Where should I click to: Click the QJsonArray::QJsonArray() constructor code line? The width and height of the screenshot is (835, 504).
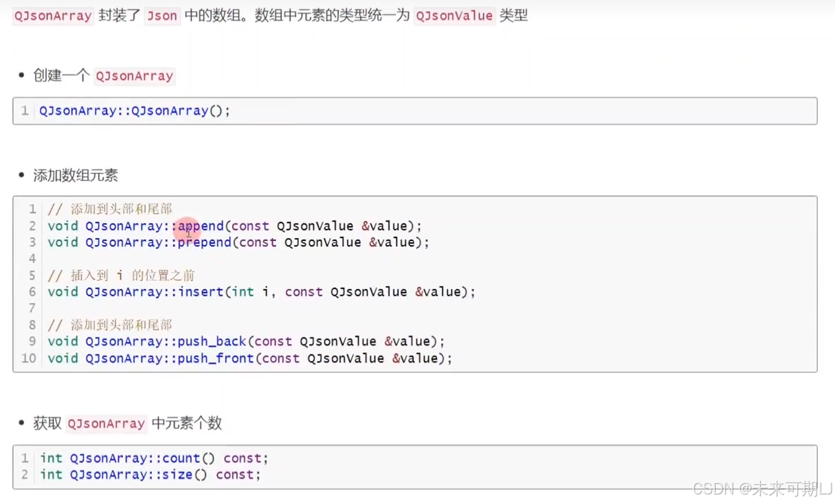click(135, 111)
